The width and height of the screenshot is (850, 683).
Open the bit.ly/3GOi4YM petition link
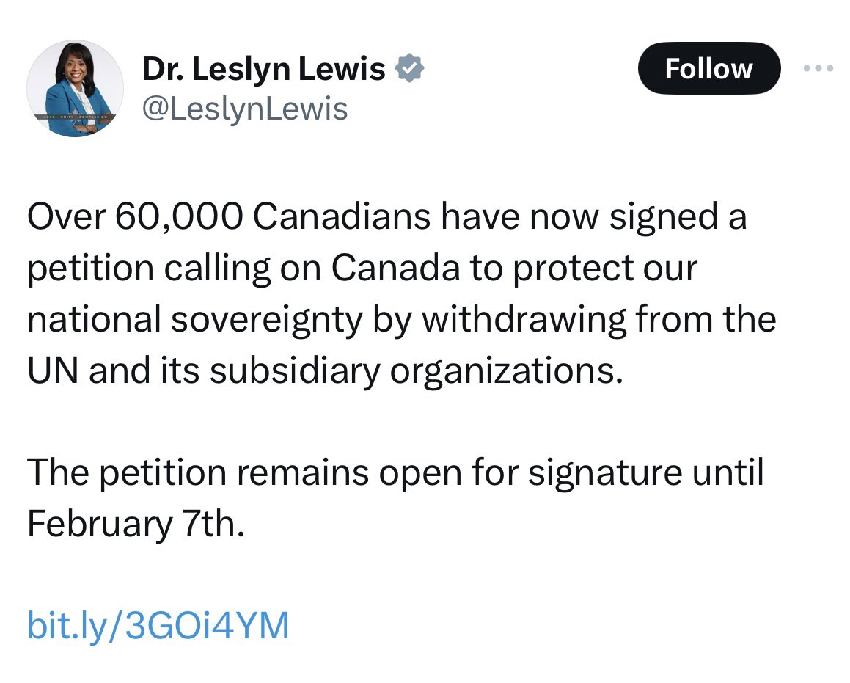click(158, 625)
